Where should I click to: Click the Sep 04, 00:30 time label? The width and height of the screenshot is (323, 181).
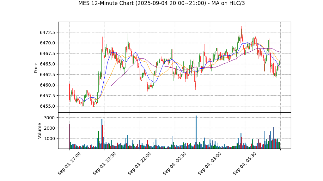point(174,164)
